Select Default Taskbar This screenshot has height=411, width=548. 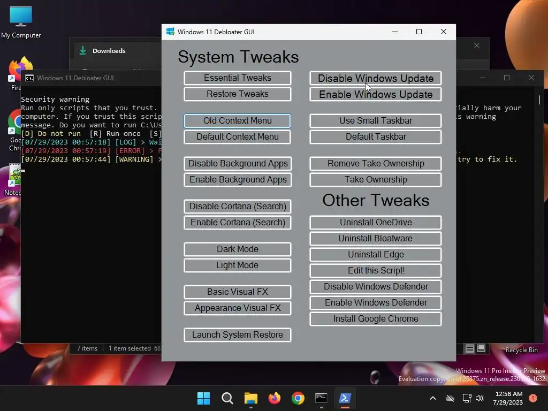(376, 136)
